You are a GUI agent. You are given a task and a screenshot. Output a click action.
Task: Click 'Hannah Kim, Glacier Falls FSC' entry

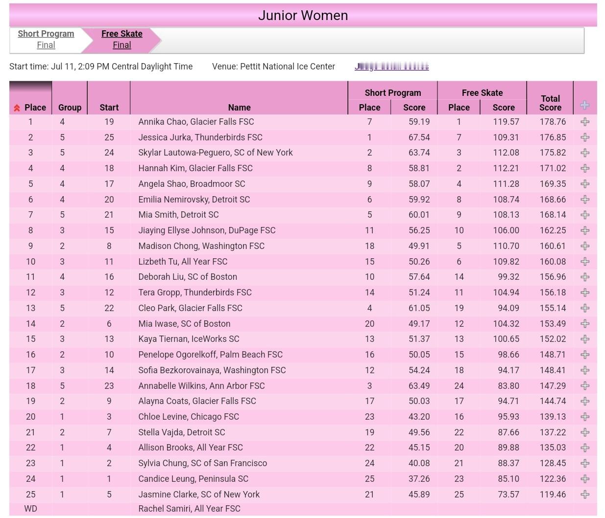(x=195, y=168)
